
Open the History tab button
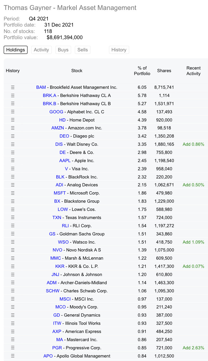pos(119,50)
